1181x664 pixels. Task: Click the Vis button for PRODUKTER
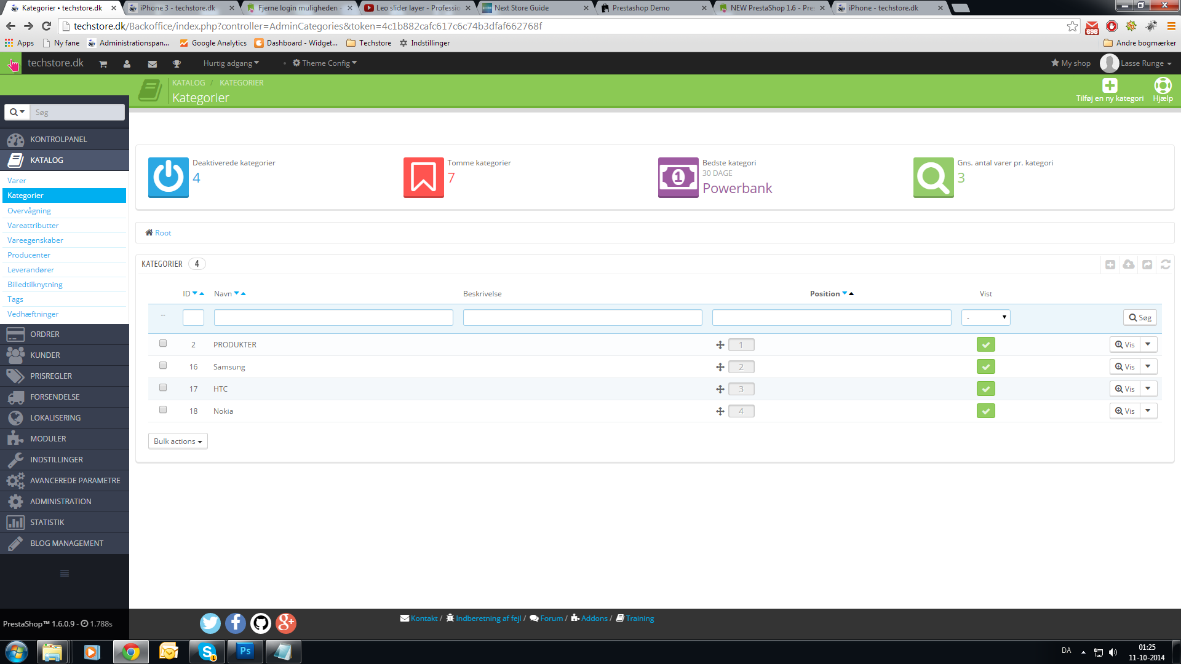click(x=1124, y=345)
